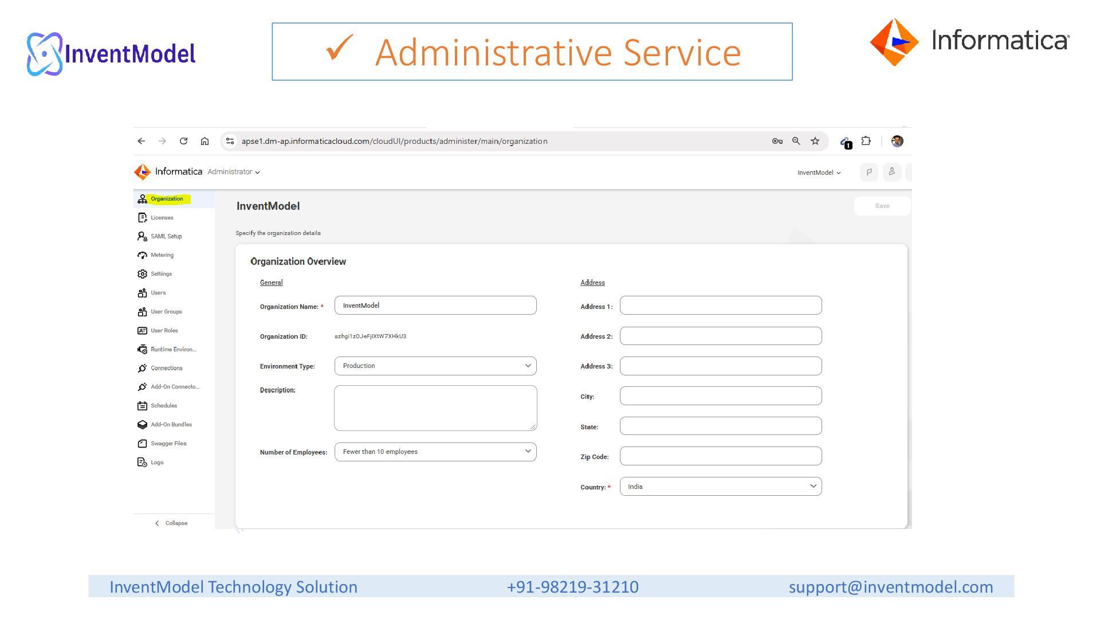
Task: Go to browser home icon
Action: [205, 141]
